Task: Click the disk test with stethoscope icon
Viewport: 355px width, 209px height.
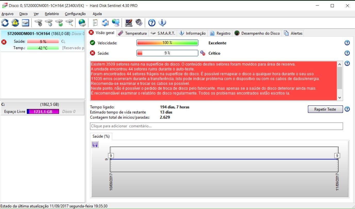Action: (39, 23)
